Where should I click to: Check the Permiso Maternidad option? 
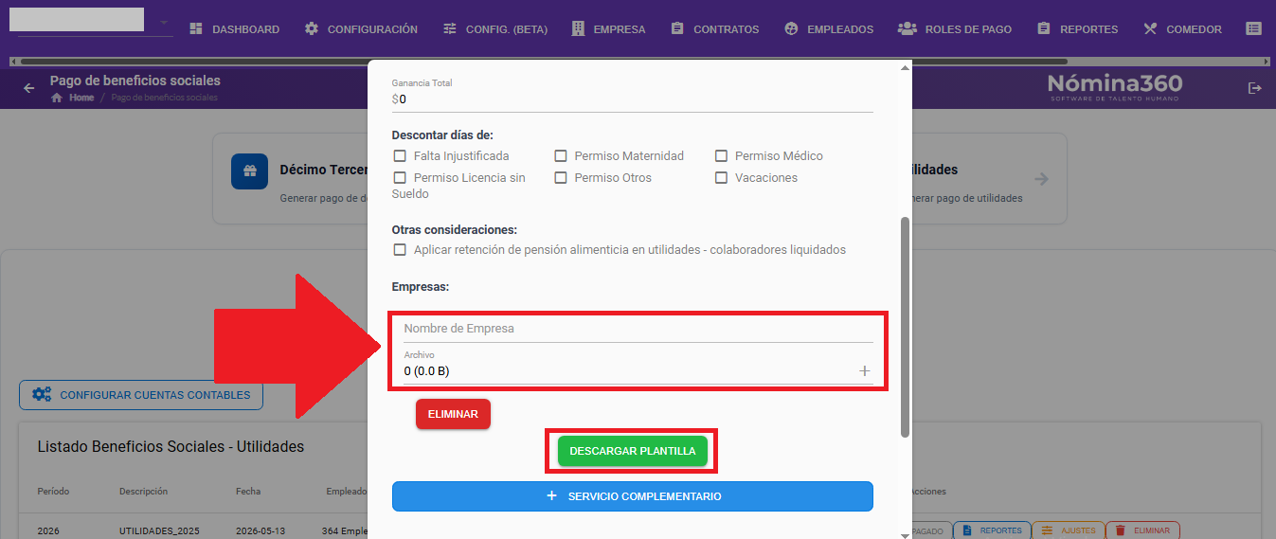click(561, 155)
